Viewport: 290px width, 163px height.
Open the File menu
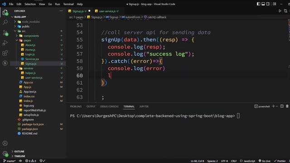click(x=11, y=4)
